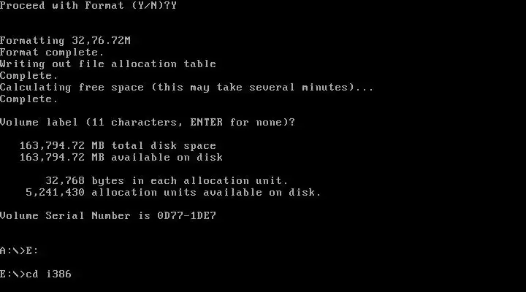Click the 'A:\>E:' command line
The height and width of the screenshot is (292, 526).
(19, 251)
